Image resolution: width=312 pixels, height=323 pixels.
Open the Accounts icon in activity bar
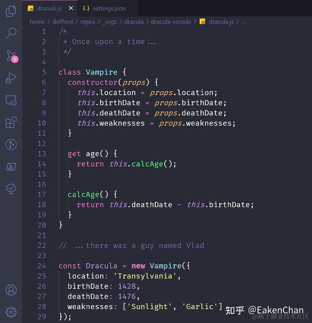pyautogui.click(x=11, y=290)
